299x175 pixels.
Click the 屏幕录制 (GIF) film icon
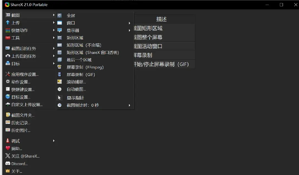pyautogui.click(x=59, y=74)
